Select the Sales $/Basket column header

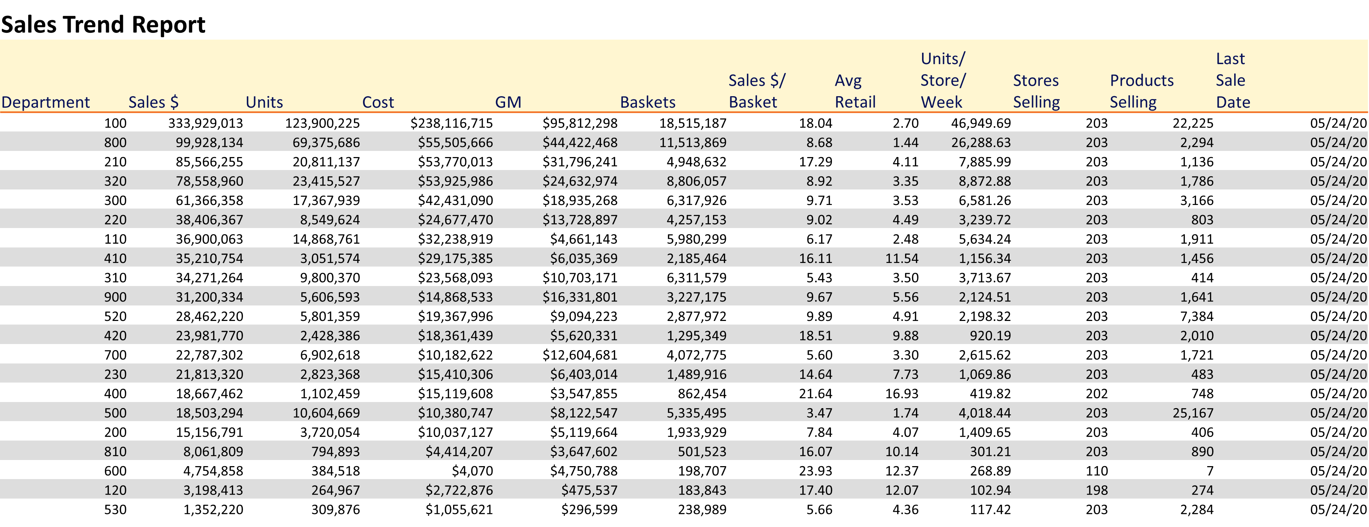click(x=757, y=91)
